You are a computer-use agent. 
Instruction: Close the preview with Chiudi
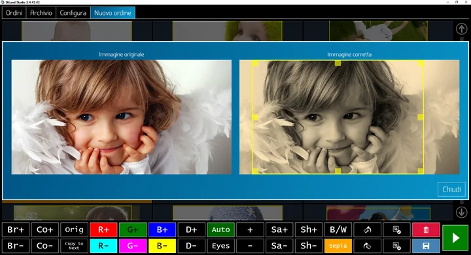451,189
